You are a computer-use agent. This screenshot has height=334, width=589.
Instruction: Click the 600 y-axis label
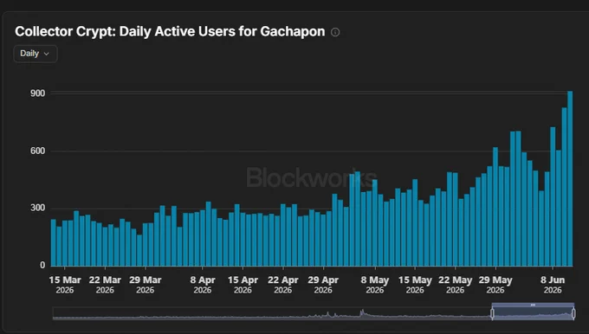pos(37,151)
